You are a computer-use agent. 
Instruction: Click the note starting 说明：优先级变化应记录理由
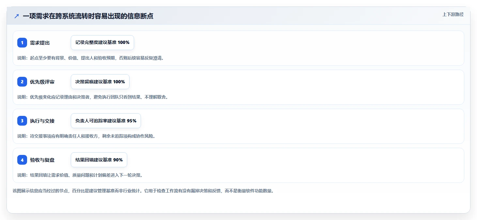[93, 97]
